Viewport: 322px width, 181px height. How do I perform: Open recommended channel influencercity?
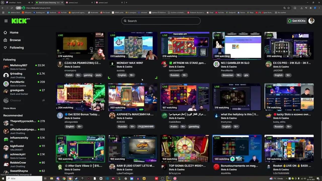pyautogui.click(x=24, y=139)
